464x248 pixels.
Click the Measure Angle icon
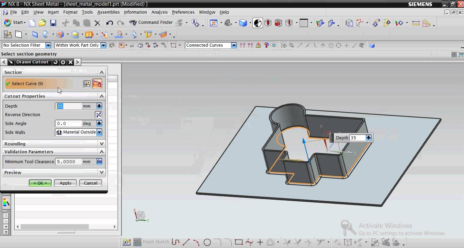[427, 23]
